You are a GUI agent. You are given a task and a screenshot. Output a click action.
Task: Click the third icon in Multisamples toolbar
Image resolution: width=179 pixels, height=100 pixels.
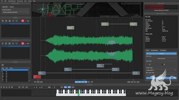9,43
